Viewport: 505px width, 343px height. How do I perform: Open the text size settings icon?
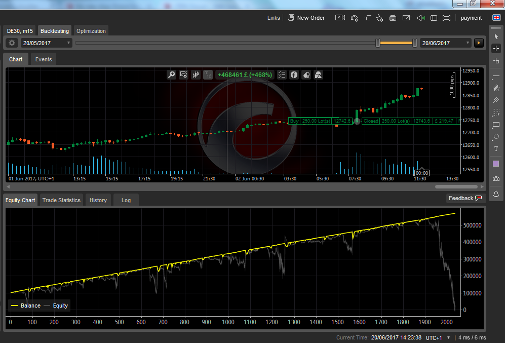click(x=367, y=18)
